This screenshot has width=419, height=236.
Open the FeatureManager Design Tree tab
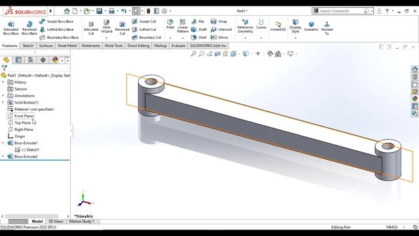point(6,60)
